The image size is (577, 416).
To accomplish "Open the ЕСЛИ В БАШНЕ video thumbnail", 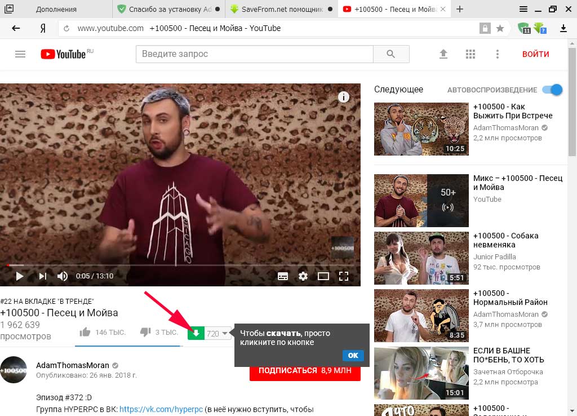I will (x=421, y=373).
